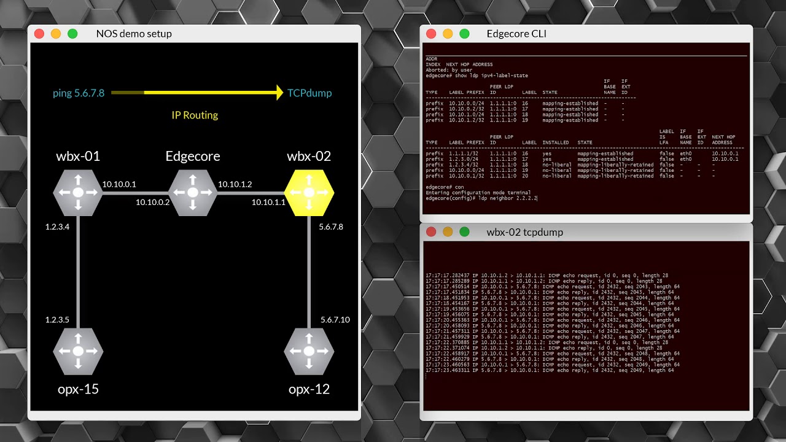Click the 17:17:17.282437 tcpdump line

click(x=547, y=276)
